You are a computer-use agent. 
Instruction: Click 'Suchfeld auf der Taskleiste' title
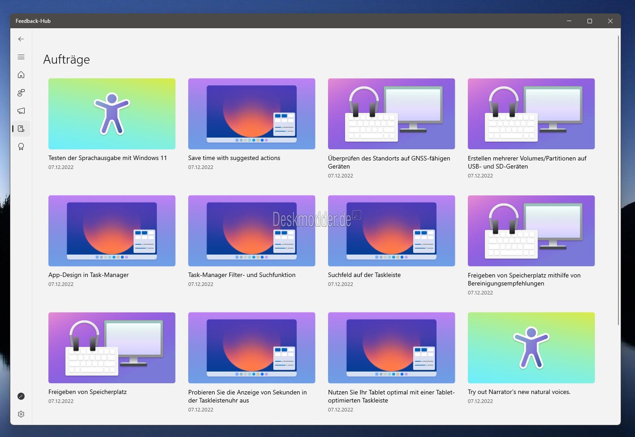(364, 275)
